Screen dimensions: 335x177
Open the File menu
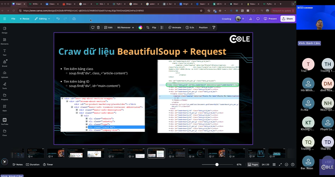(13, 19)
